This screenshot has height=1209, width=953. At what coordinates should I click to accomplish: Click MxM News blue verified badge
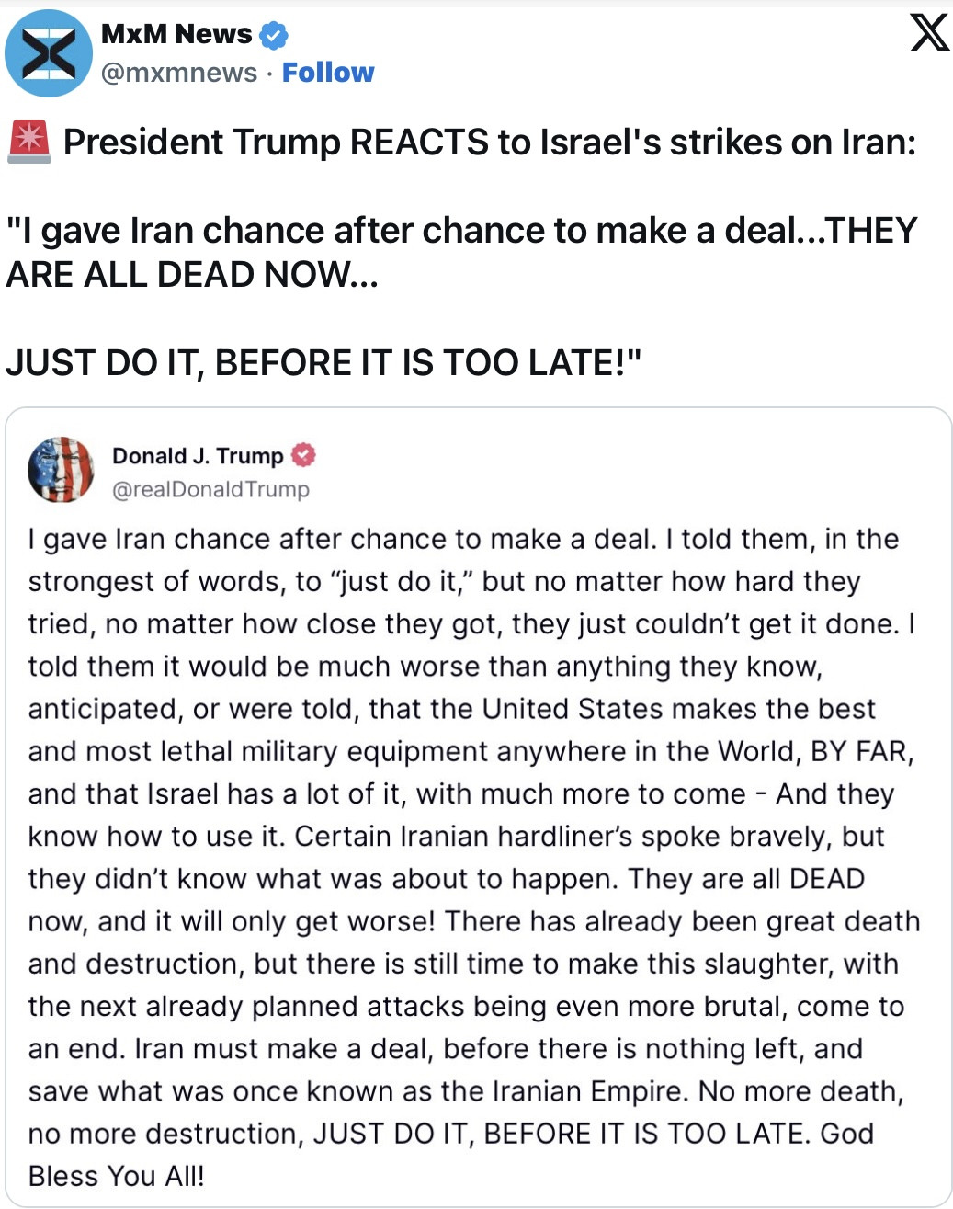tap(273, 35)
